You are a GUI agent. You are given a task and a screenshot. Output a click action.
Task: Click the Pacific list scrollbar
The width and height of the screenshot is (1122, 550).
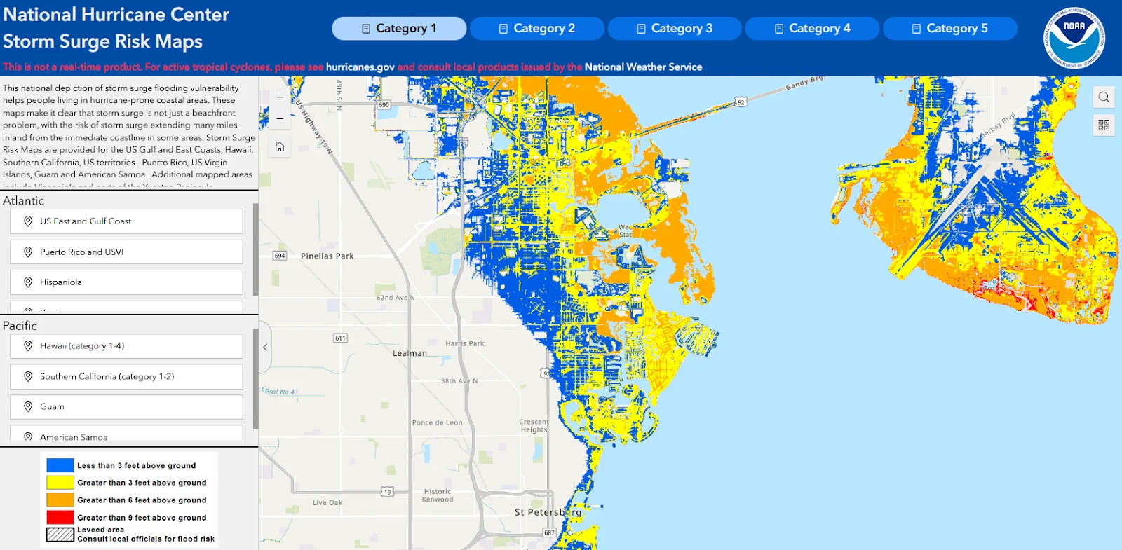click(x=255, y=378)
